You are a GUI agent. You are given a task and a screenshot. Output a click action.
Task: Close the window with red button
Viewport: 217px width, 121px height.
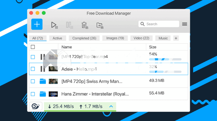31,13
